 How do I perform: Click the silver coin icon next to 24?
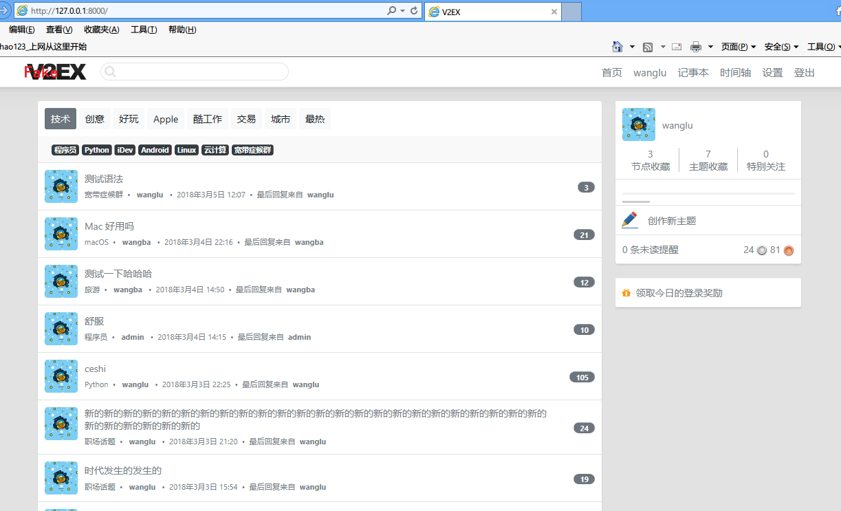[762, 250]
